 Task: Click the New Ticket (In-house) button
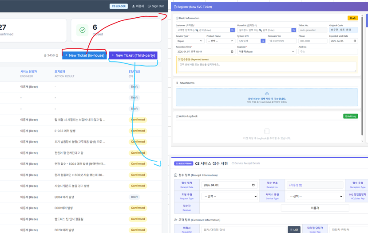pos(84,55)
